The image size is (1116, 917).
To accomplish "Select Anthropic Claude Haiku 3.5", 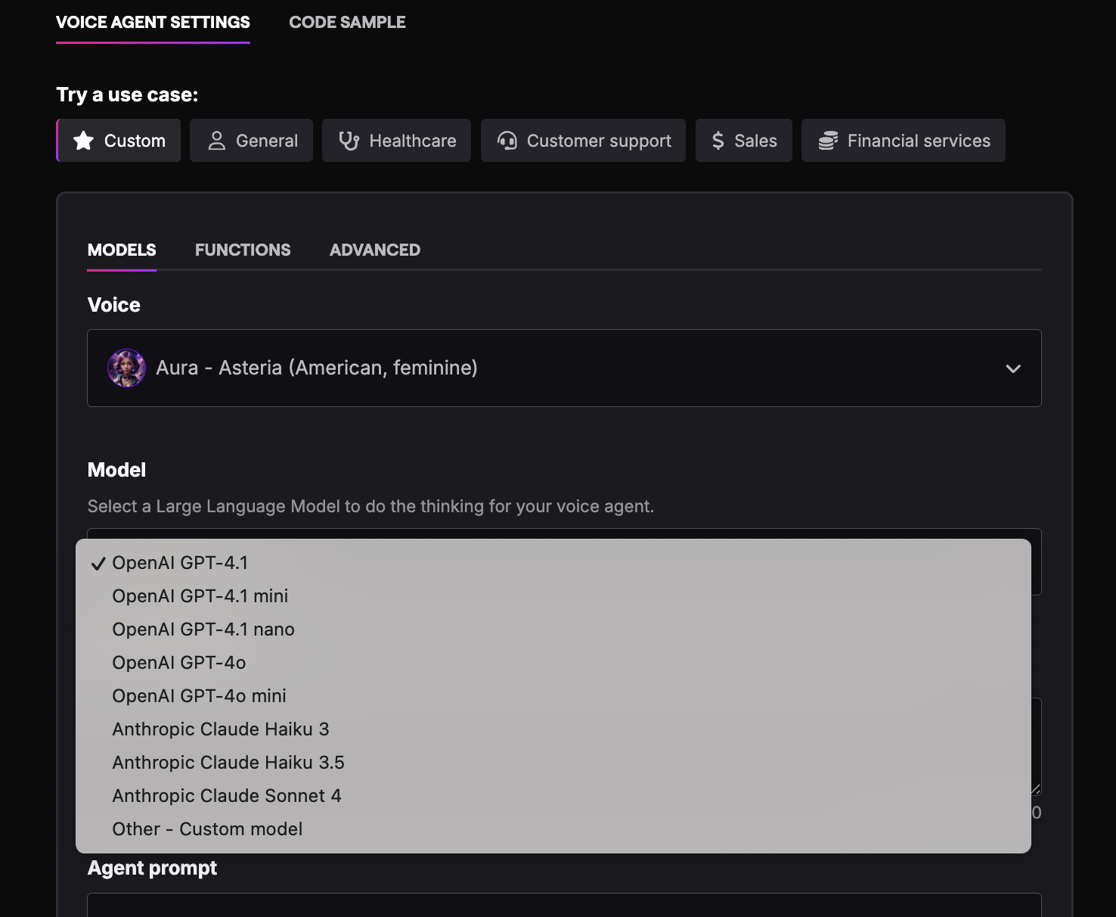I will (228, 763).
